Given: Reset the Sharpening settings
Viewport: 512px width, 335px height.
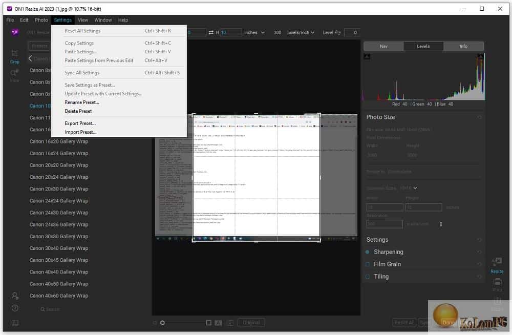Looking at the screenshot, I should pyautogui.click(x=479, y=252).
